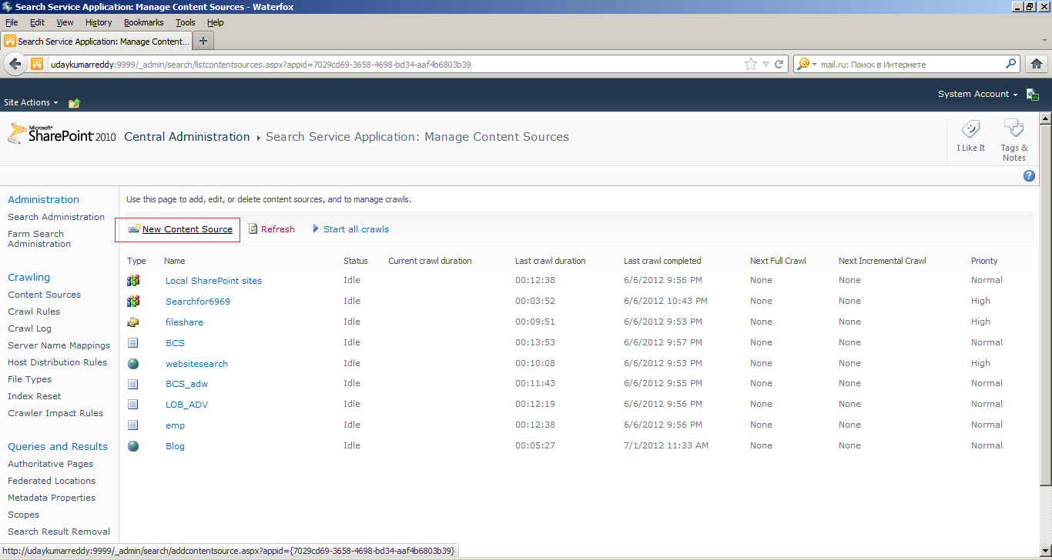
Task: Click the New Content Source icon
Action: 134,229
